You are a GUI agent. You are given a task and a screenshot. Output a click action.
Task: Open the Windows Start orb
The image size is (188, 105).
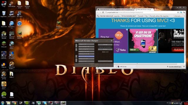pyautogui.click(x=3, y=103)
